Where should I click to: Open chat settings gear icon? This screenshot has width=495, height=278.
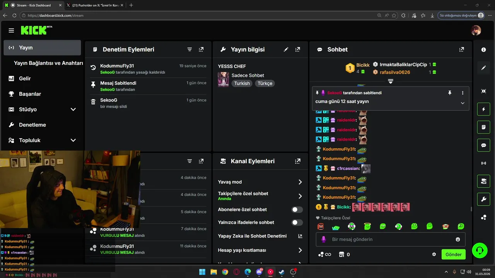pyautogui.click(x=434, y=254)
